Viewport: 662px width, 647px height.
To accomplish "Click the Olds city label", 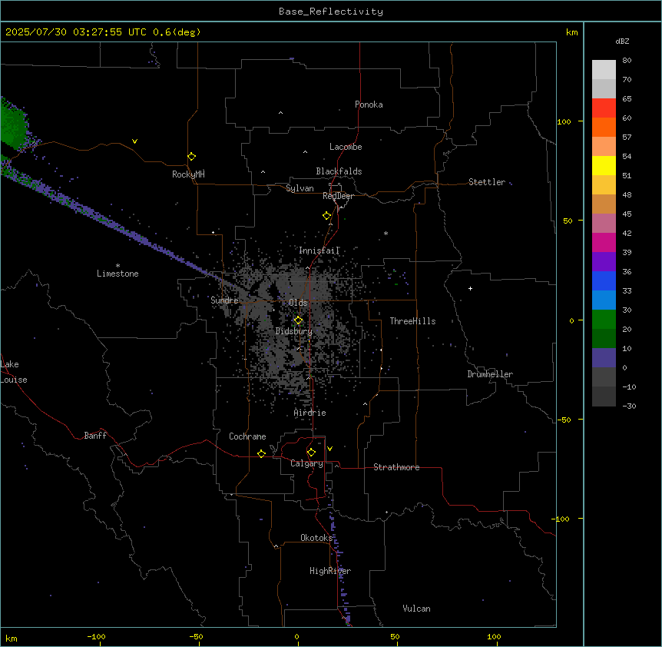I will 298,303.
